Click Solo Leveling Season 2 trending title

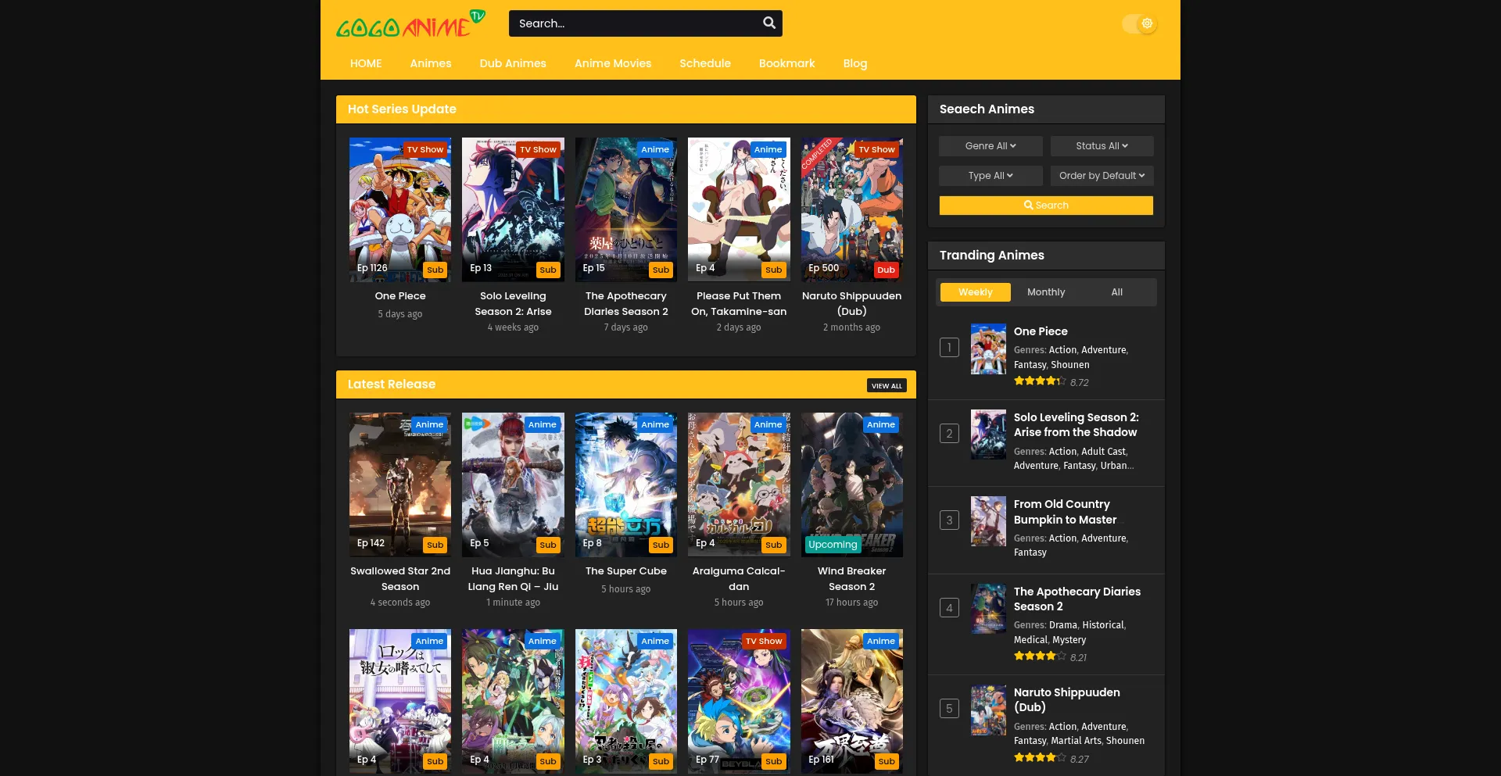[x=1076, y=425]
